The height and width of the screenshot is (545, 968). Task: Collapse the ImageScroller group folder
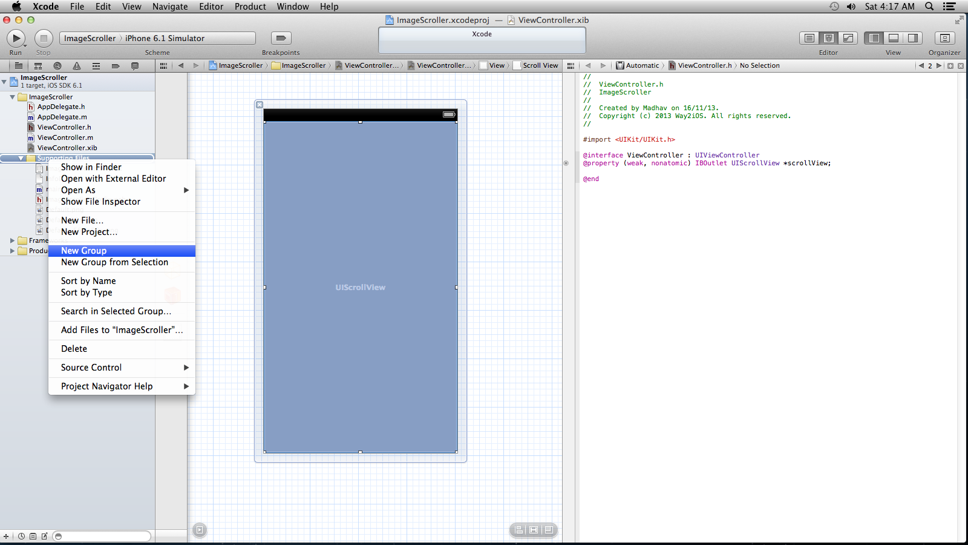[x=12, y=97]
